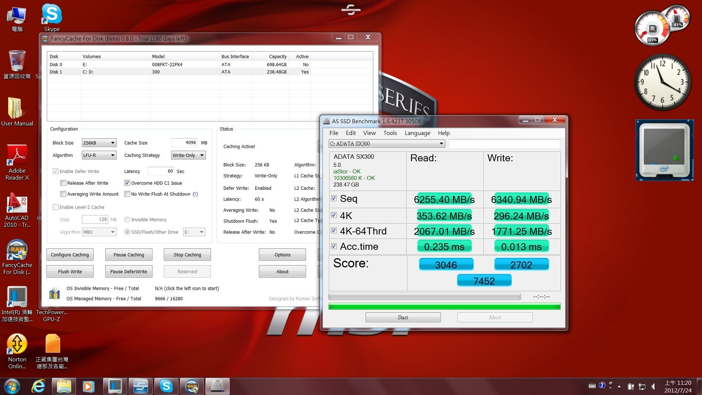Launch Adobe Reader X from desktop

pyautogui.click(x=17, y=162)
